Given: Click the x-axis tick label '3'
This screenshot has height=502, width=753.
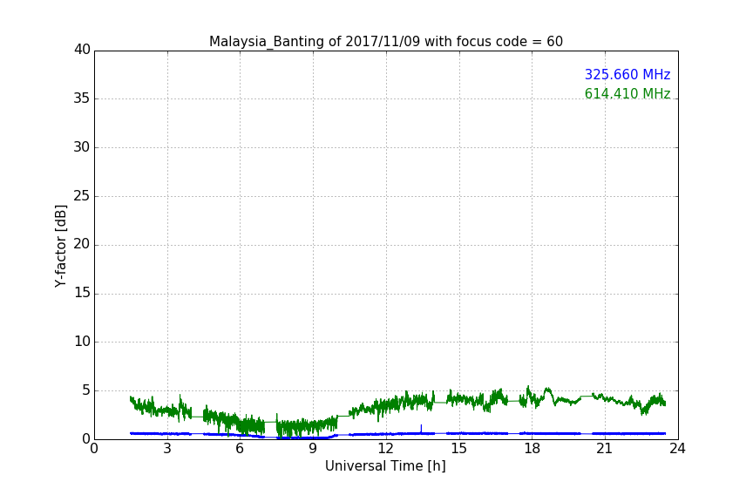Looking at the screenshot, I should click(167, 449).
